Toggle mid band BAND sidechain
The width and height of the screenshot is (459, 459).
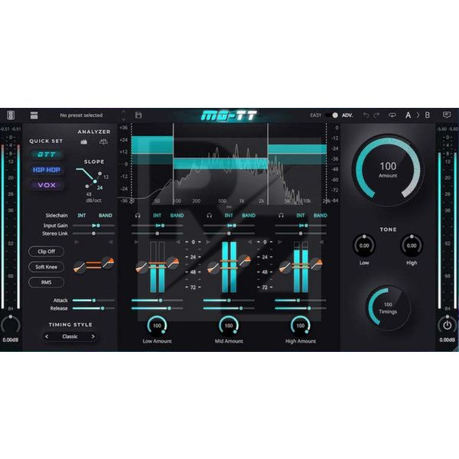(x=249, y=216)
